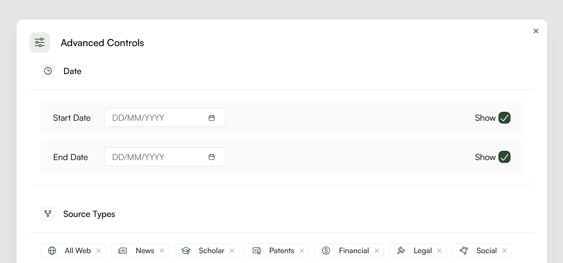Open the Start Date calendar picker icon
Image resolution: width=563 pixels, height=263 pixels.
[x=212, y=118]
